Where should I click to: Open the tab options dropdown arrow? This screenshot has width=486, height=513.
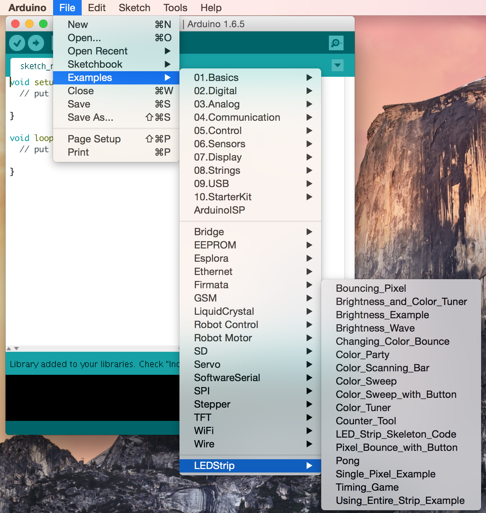click(338, 65)
